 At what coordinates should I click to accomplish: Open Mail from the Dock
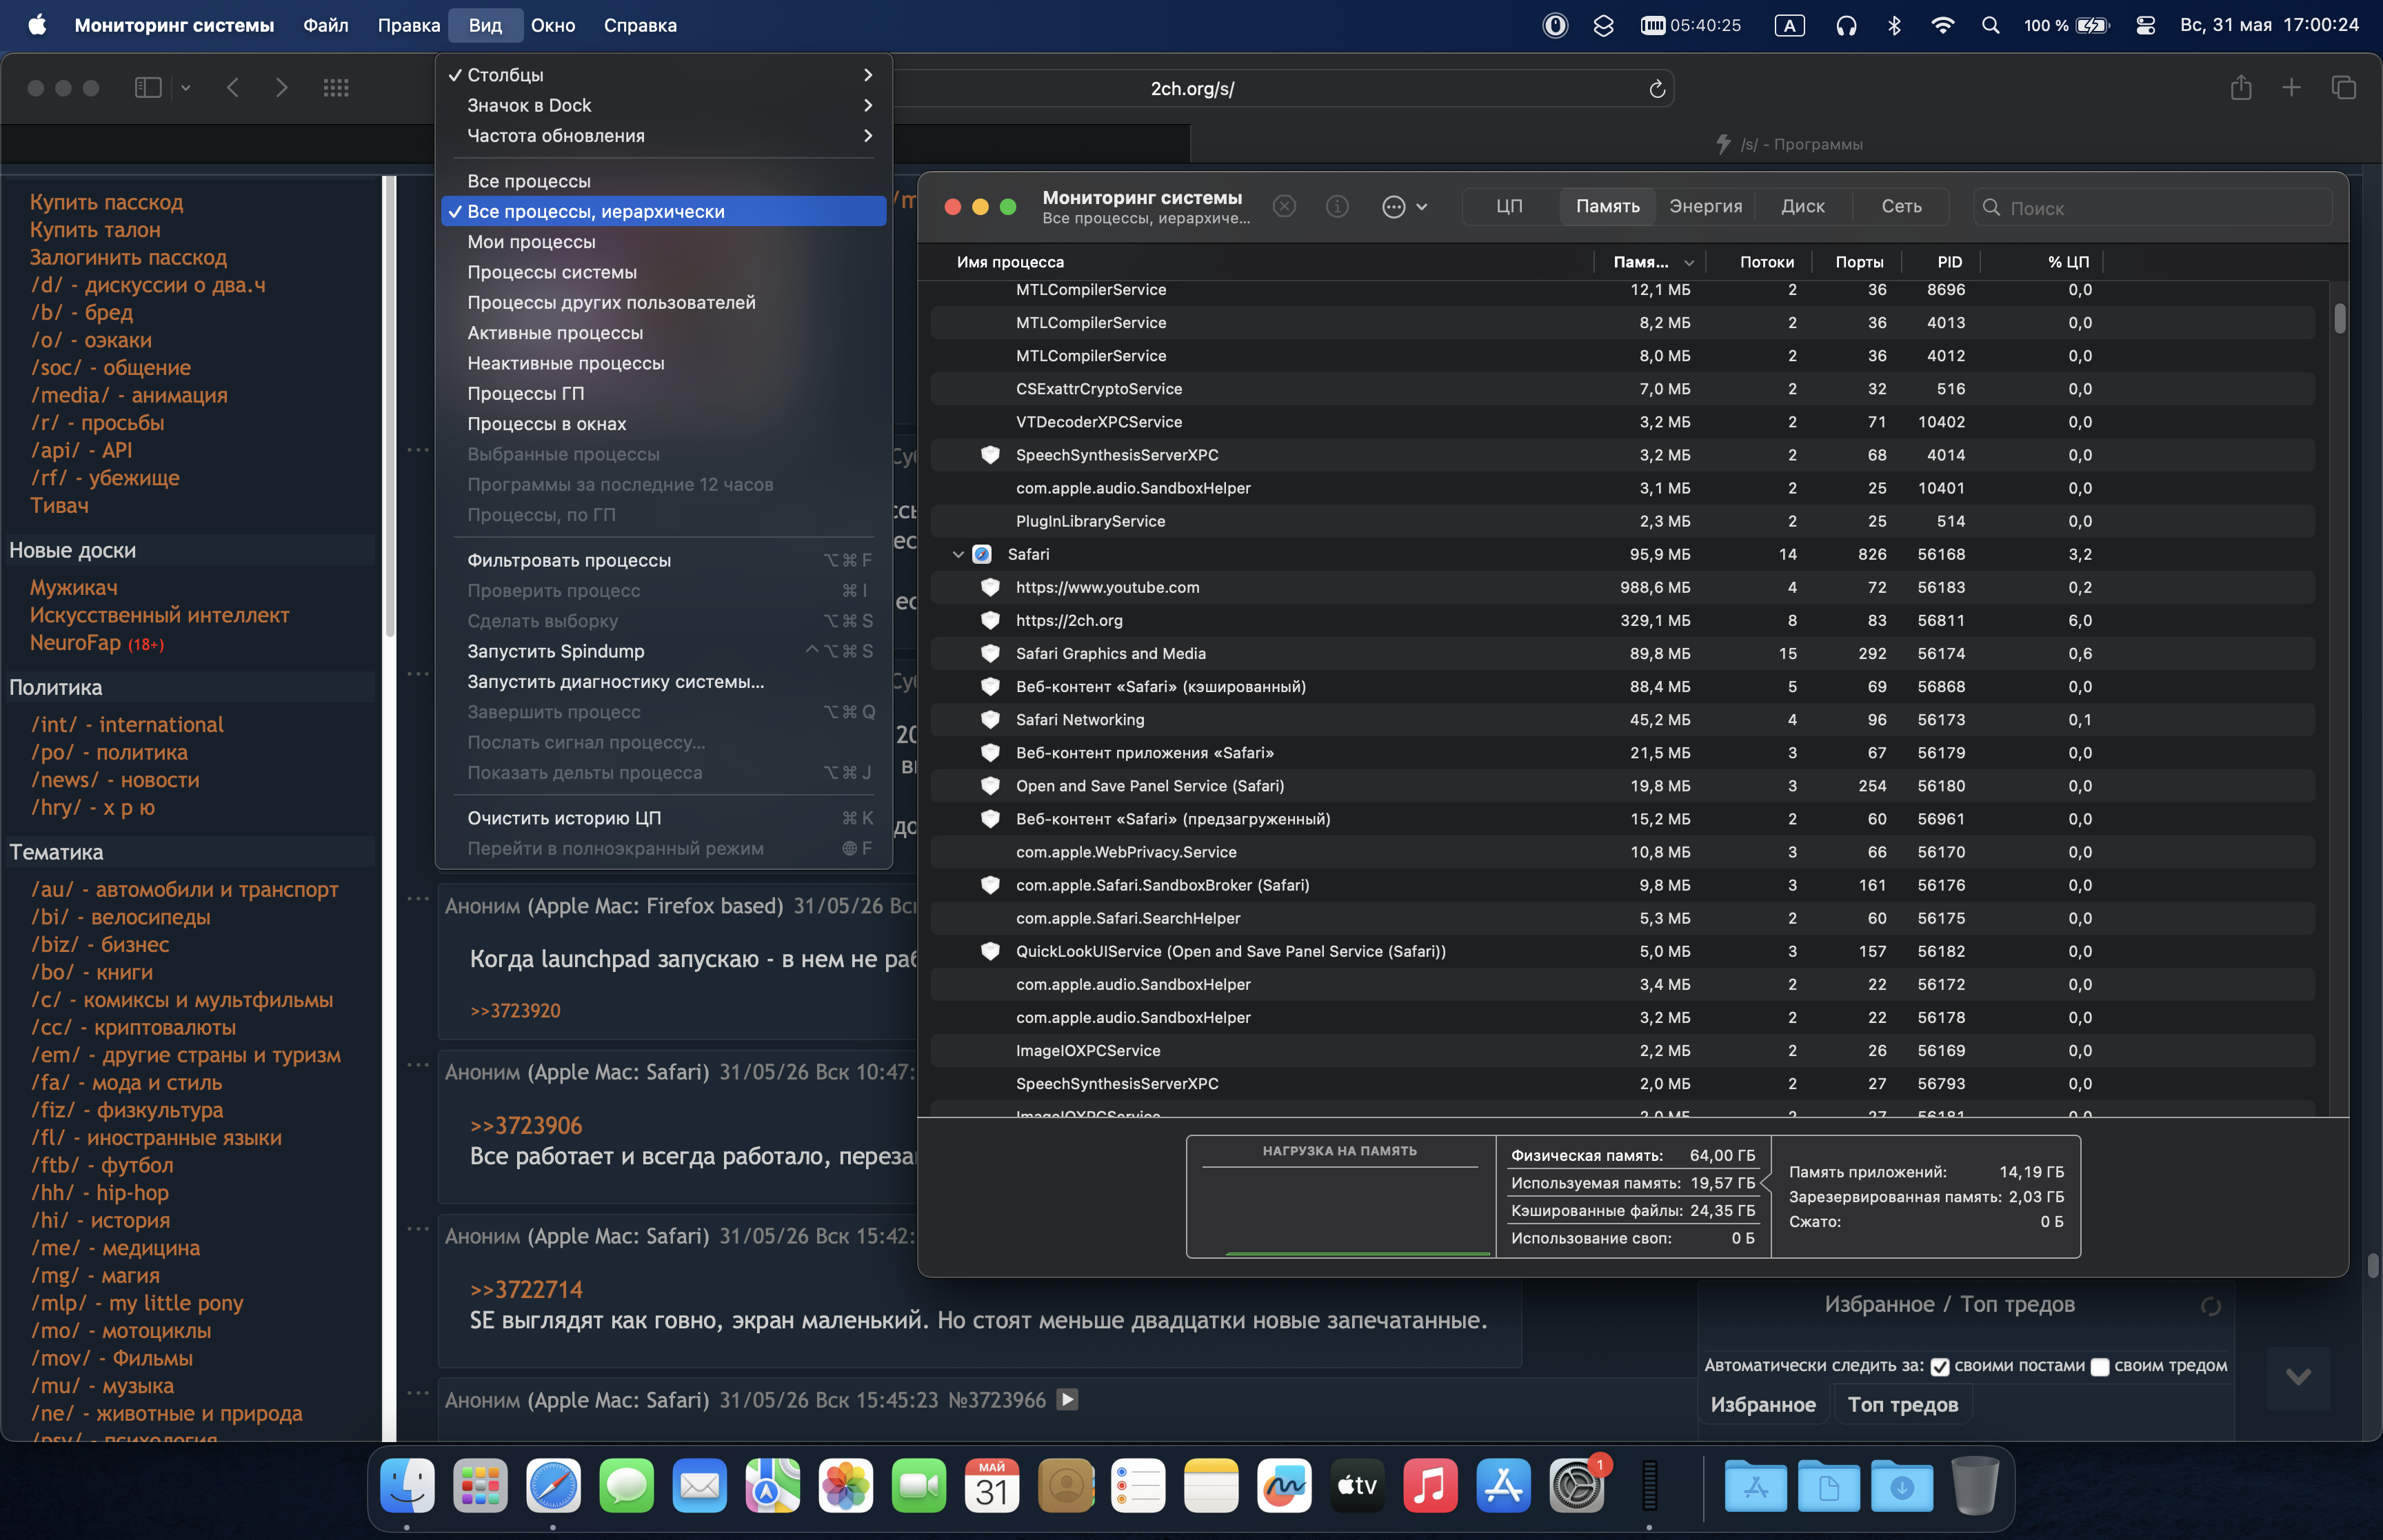coord(699,1486)
